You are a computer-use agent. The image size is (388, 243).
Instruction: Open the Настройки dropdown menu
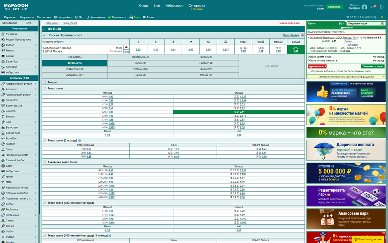tap(63, 17)
